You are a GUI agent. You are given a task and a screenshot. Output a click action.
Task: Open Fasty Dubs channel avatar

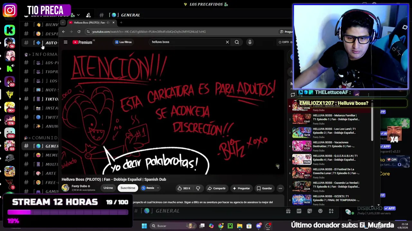(x=65, y=188)
